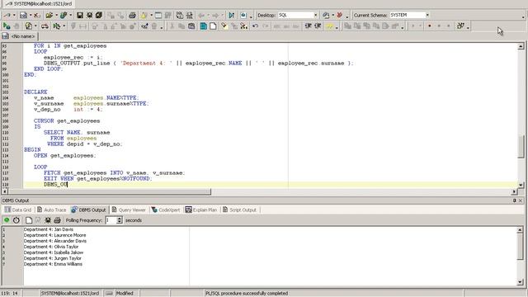Click 'PL/SQL procedure successfully completed' status text
This screenshot has height=297, width=528.
click(x=247, y=294)
